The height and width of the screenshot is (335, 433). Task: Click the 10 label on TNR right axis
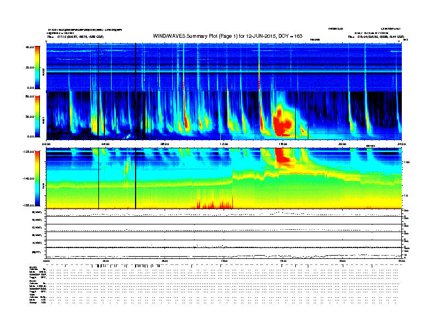click(x=406, y=196)
